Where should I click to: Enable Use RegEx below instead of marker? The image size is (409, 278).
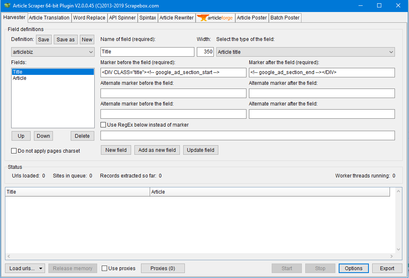[x=103, y=125]
